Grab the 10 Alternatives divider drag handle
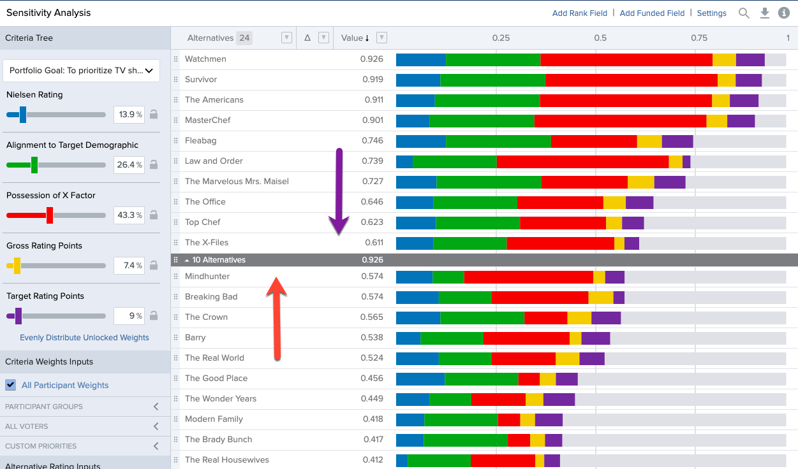The image size is (798, 469). pyautogui.click(x=175, y=260)
